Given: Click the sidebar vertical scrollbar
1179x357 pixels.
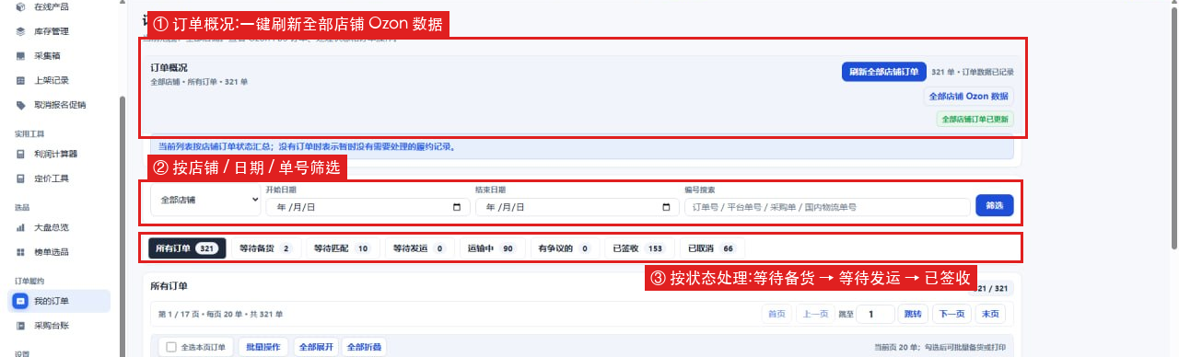Looking at the screenshot, I should point(123,225).
